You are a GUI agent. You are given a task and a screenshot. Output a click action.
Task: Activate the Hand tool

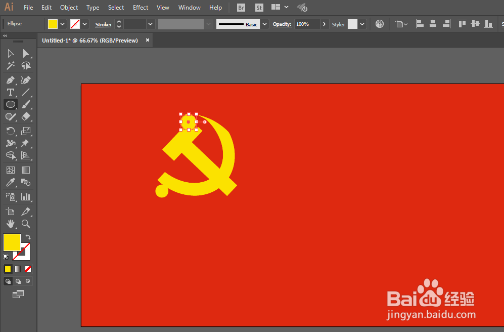(10, 224)
